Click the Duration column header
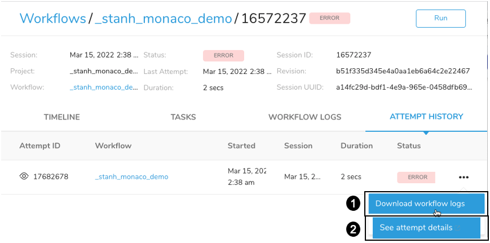490x243 pixels. click(356, 145)
